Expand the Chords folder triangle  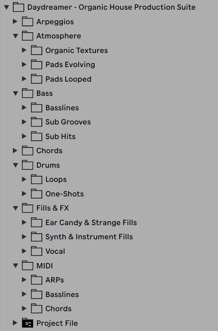click(15, 151)
